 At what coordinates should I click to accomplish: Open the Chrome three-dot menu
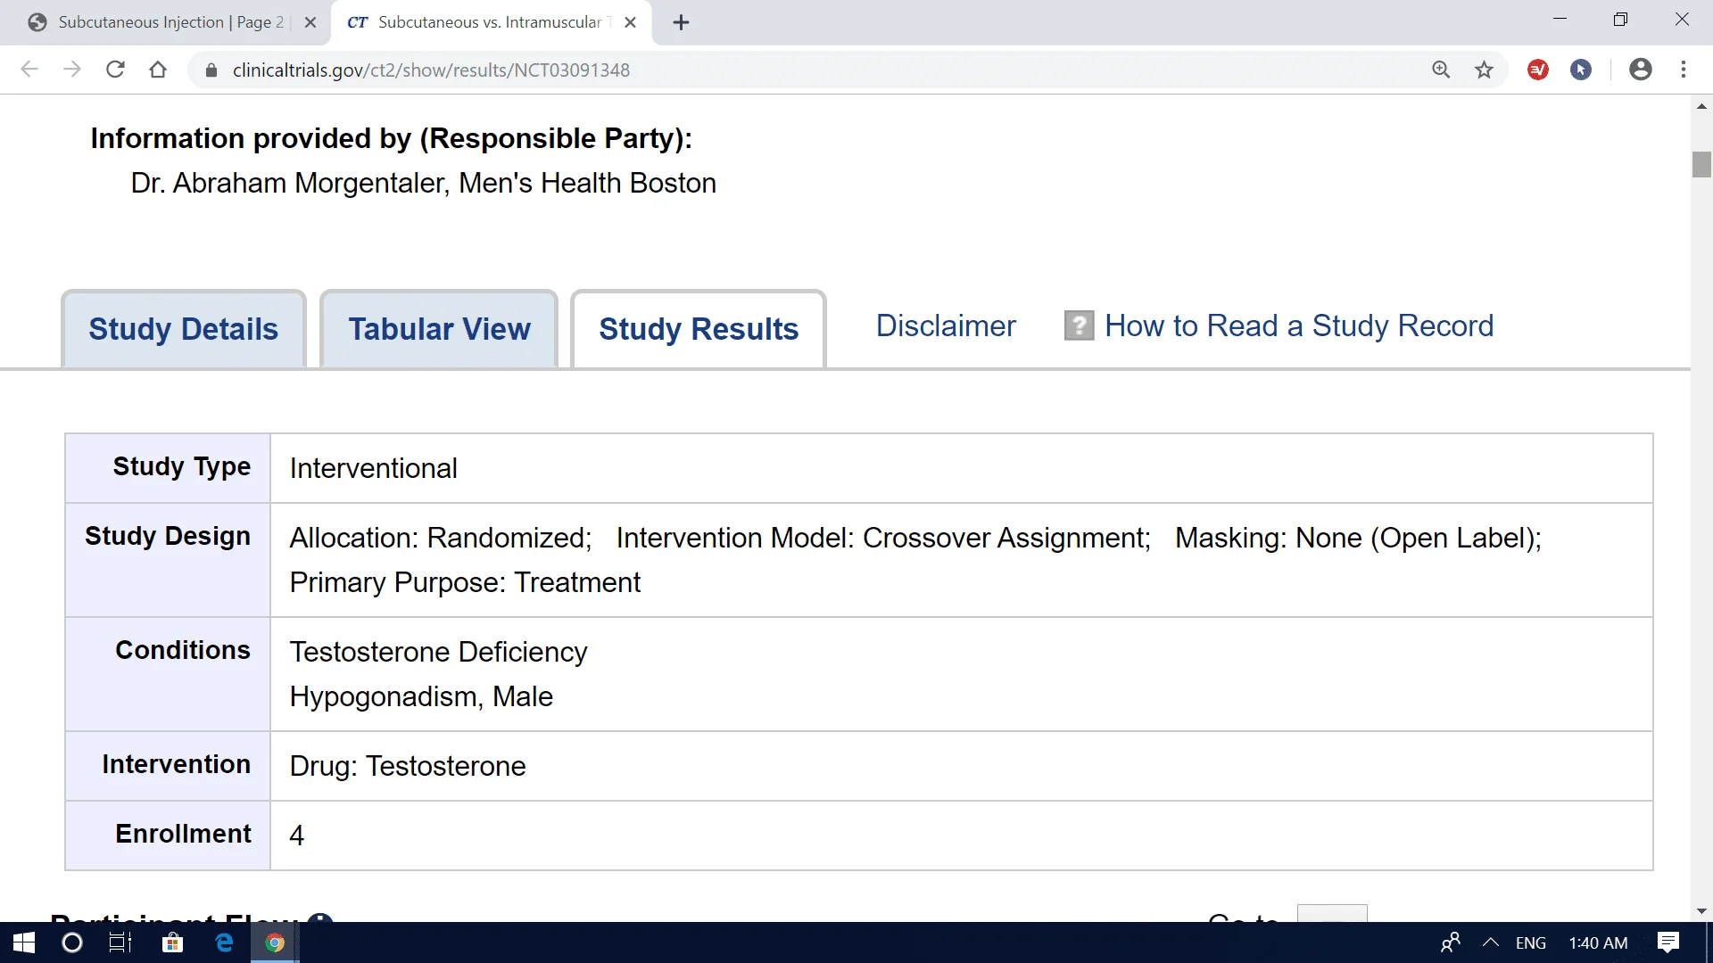tap(1684, 70)
